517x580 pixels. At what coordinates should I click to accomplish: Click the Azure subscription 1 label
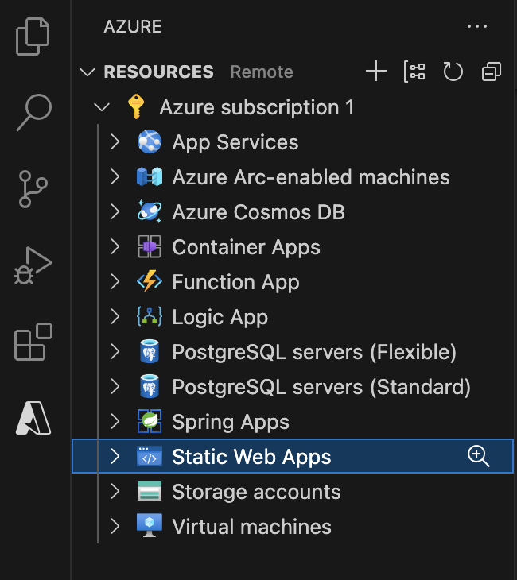pos(257,108)
